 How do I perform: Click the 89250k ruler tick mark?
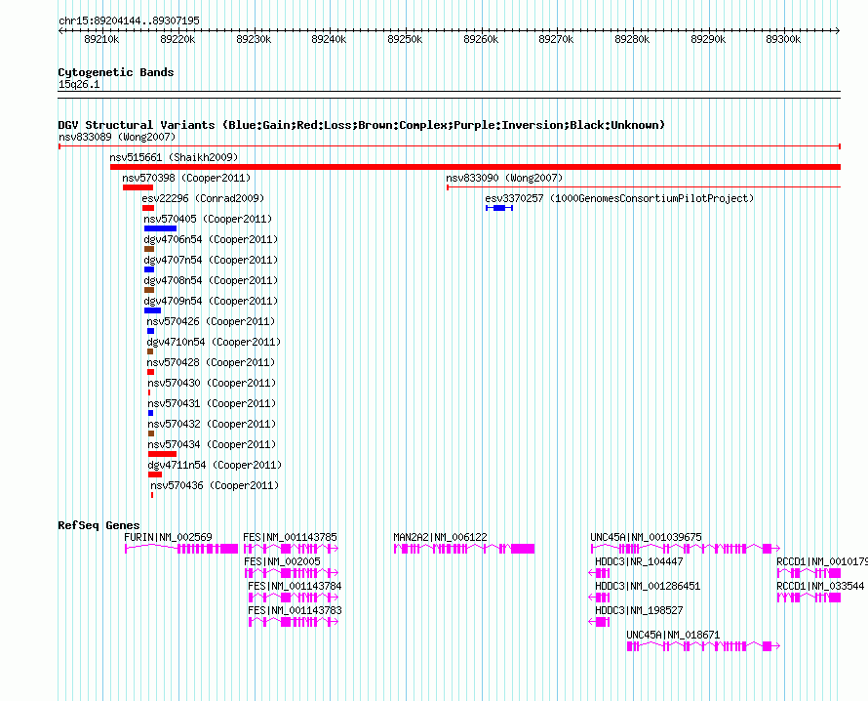(x=406, y=31)
